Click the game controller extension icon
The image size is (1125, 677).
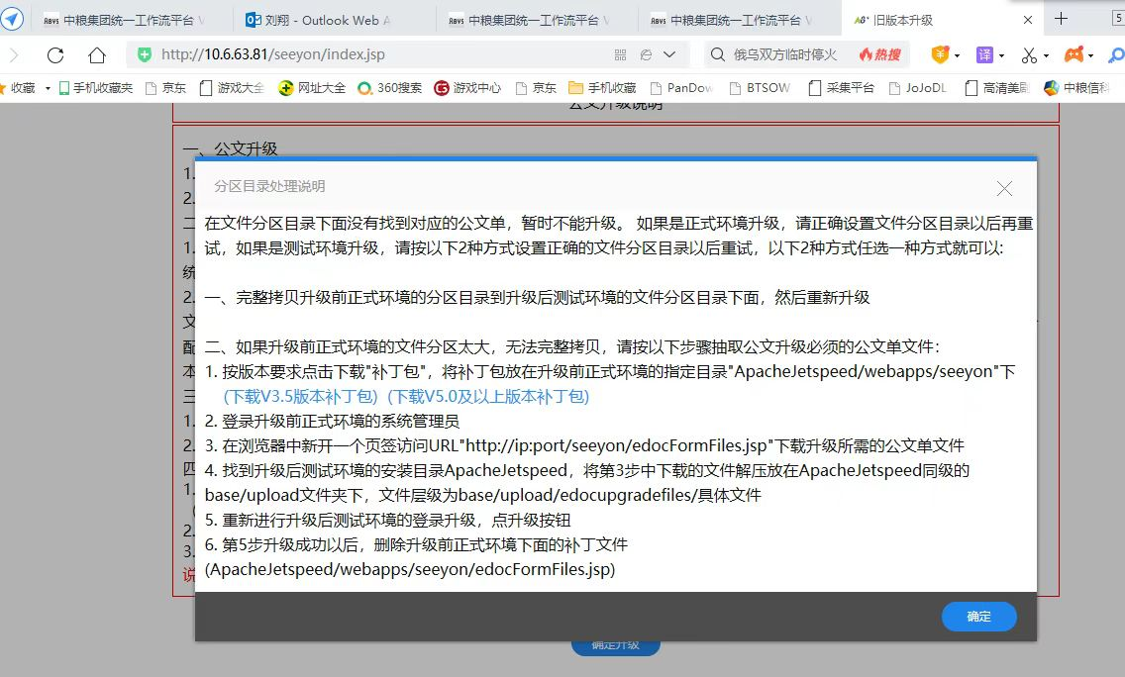tap(1074, 55)
